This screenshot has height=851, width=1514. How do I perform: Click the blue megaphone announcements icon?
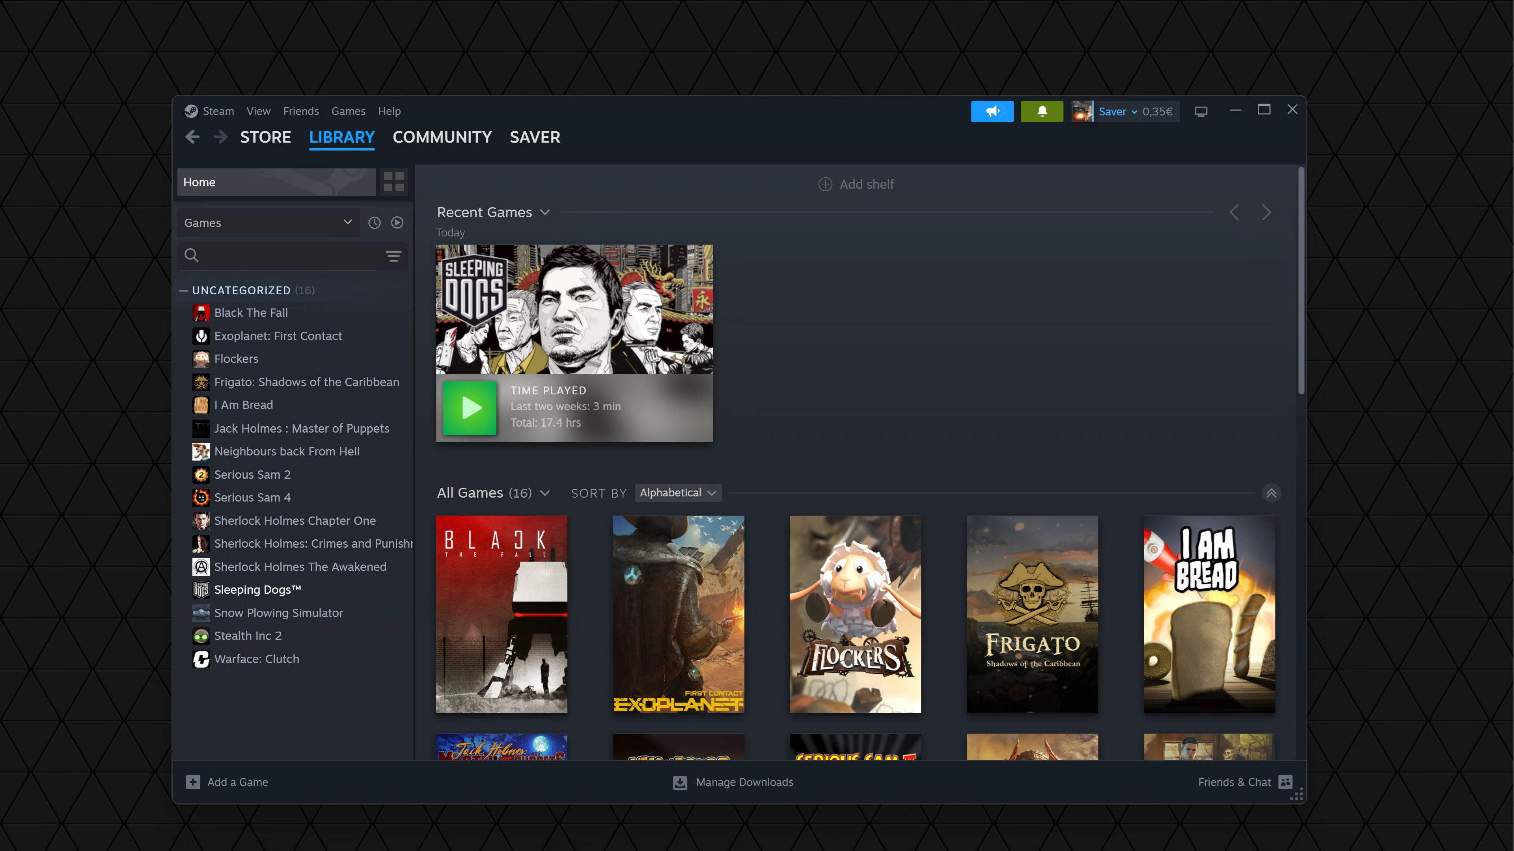point(992,111)
